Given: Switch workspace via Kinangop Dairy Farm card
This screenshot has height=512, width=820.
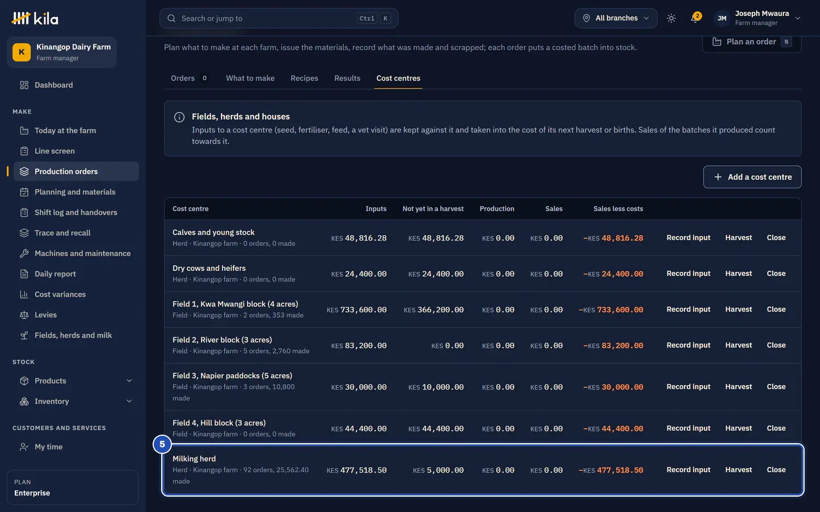Looking at the screenshot, I should coord(61,52).
